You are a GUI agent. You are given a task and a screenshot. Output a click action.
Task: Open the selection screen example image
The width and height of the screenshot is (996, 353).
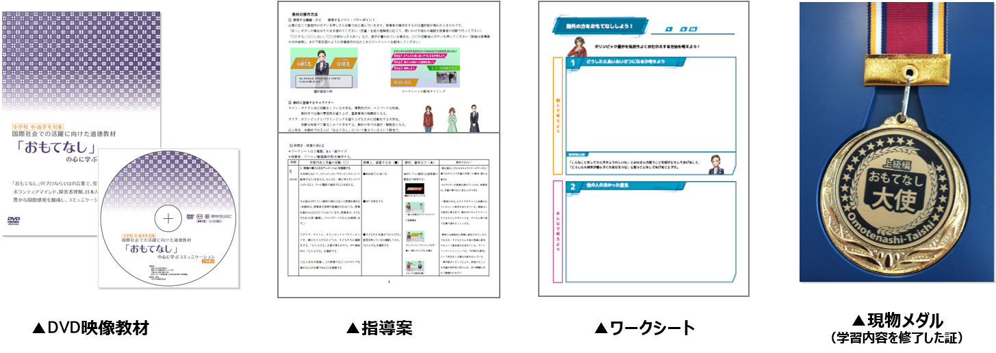[323, 66]
